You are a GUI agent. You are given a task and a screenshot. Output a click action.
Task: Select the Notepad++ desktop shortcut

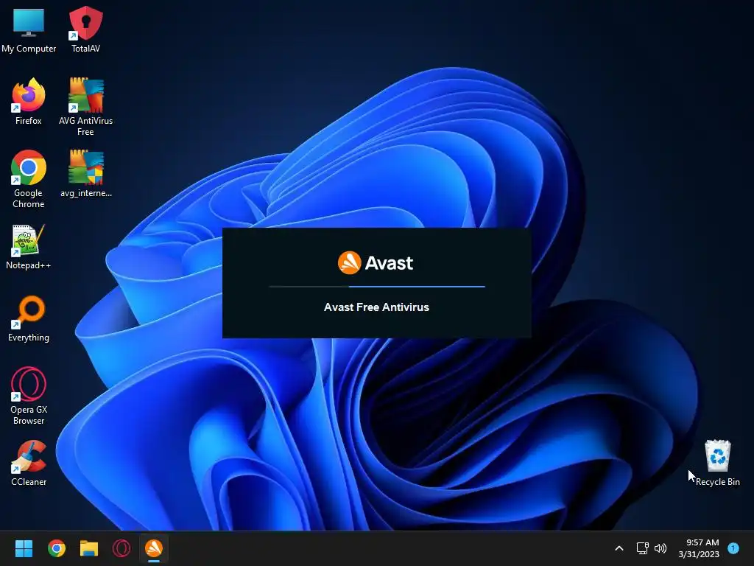pos(29,247)
